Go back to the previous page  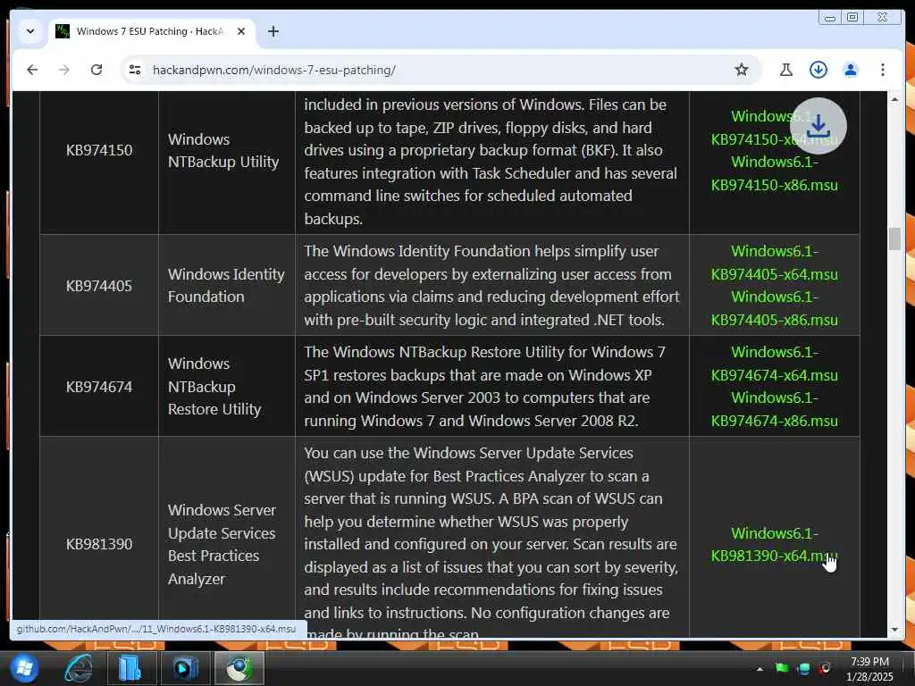coord(32,70)
